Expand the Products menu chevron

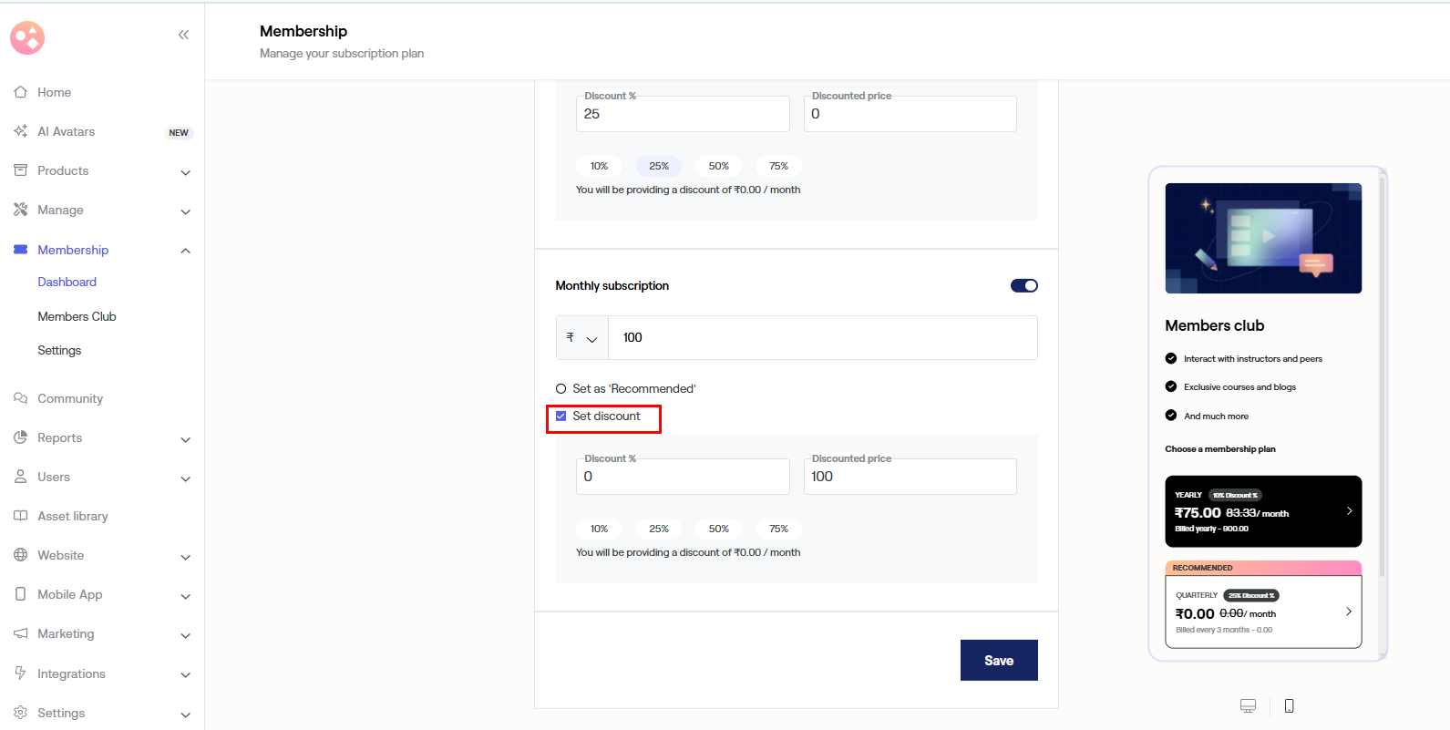pyautogui.click(x=185, y=172)
